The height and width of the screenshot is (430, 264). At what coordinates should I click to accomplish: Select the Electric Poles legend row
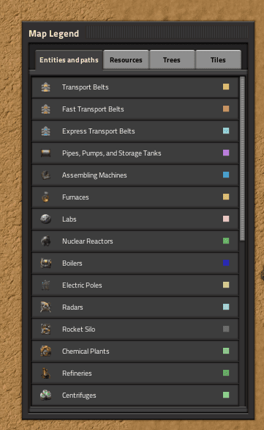click(x=135, y=285)
